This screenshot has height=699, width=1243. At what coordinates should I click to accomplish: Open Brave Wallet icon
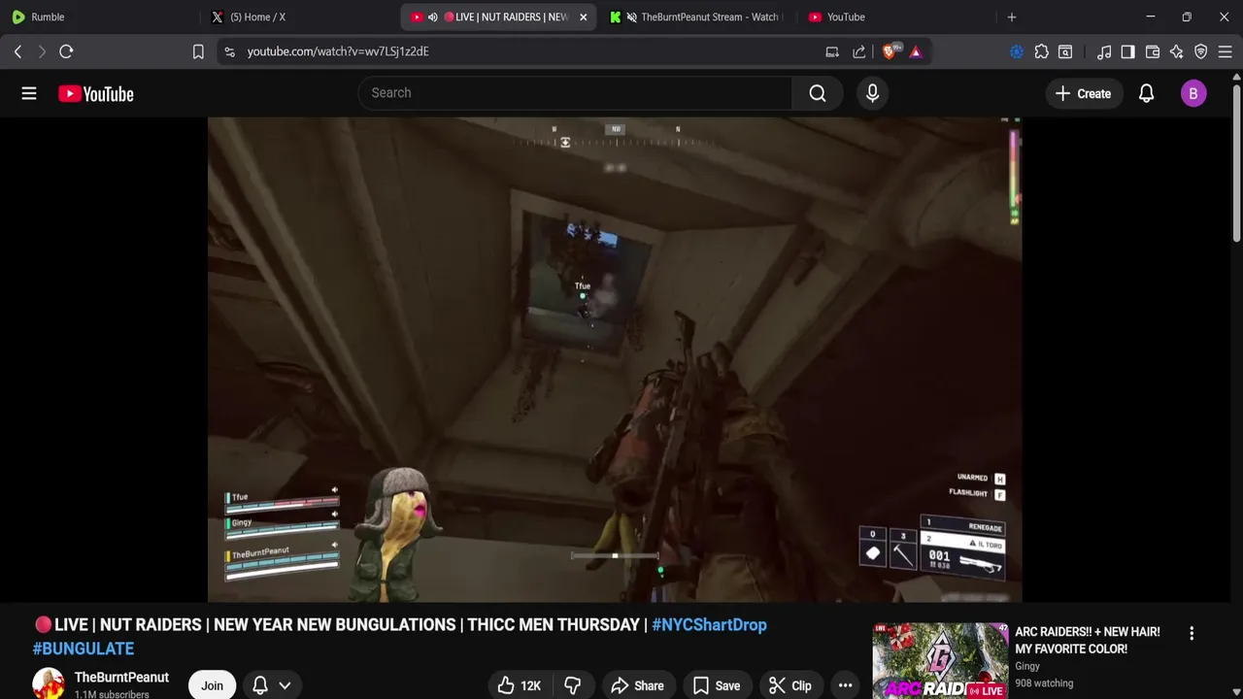1153,51
